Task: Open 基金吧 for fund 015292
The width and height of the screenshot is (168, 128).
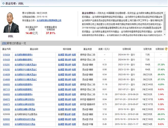Action: tap(68, 69)
